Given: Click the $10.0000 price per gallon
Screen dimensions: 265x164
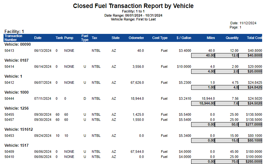Looking at the screenshot, I should coord(184,66).
